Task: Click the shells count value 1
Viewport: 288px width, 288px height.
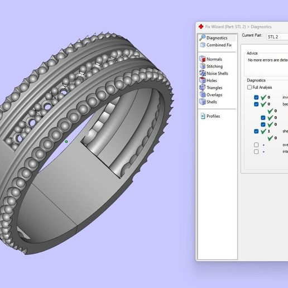Action: click(268, 131)
